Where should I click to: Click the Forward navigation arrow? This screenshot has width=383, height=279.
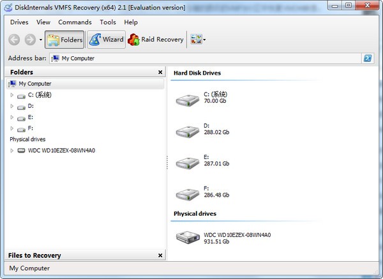30,40
